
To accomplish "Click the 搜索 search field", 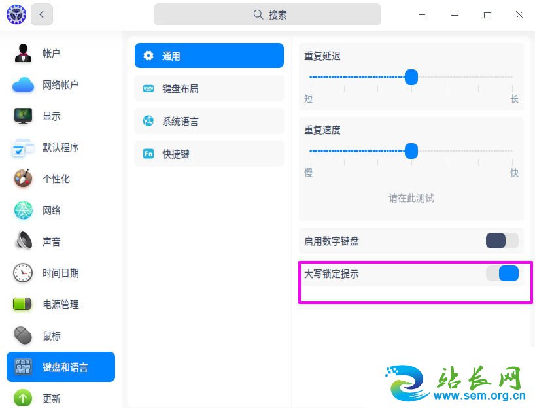I will pyautogui.click(x=267, y=14).
